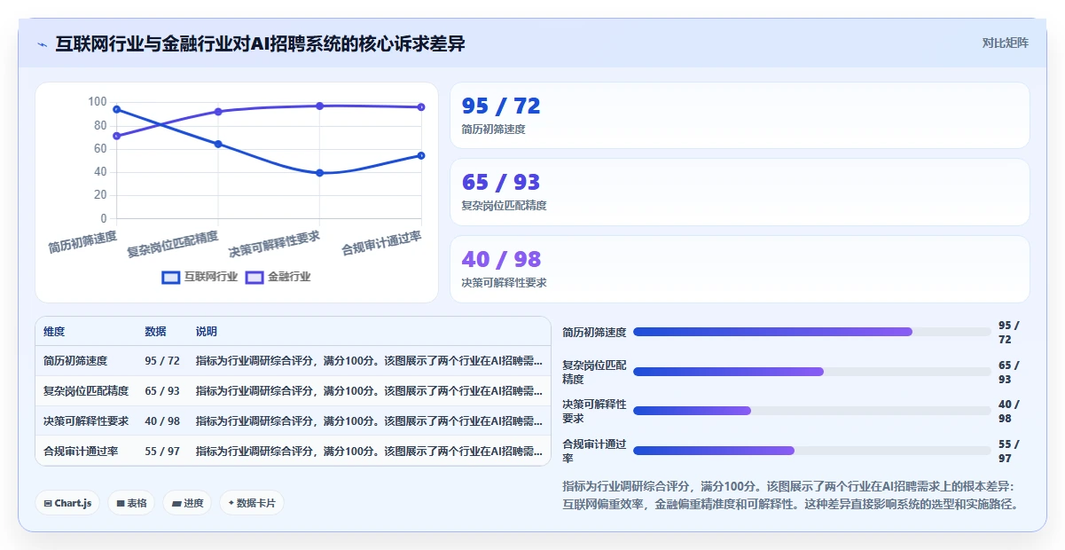1065x550 pixels.
Task: Click the 互联网行业 data point at 复杂岗位匹配精度
Action: point(218,144)
